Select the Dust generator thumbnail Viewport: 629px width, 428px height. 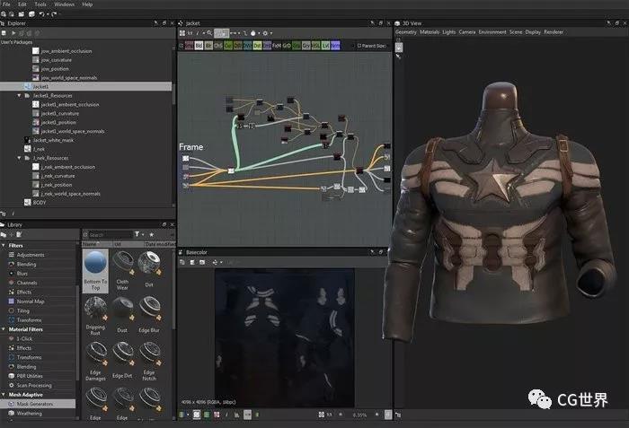pyautogui.click(x=122, y=315)
